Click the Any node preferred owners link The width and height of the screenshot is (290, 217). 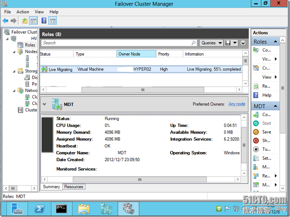click(237, 104)
